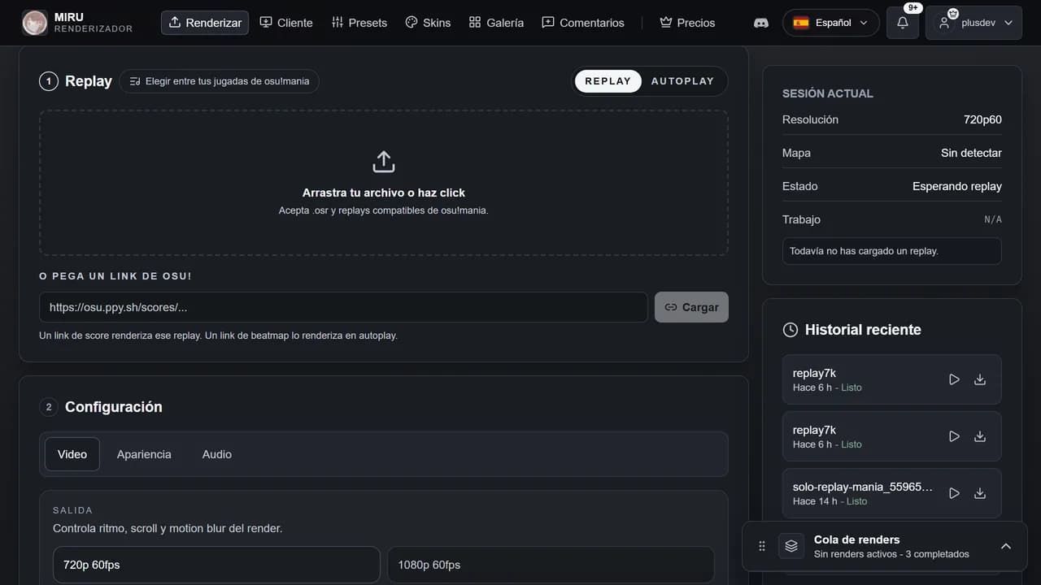1041x585 pixels.
Task: Click Sin renders activos - 3 completados text
Action: click(x=891, y=554)
